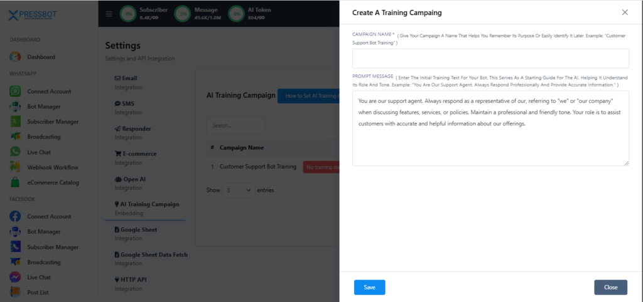Click the hamburger menu icon in header
Image resolution: width=643 pixels, height=302 pixels.
[109, 14]
